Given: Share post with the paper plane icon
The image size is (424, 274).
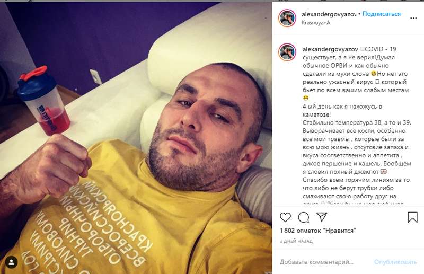Looking at the screenshot, I should (x=322, y=217).
